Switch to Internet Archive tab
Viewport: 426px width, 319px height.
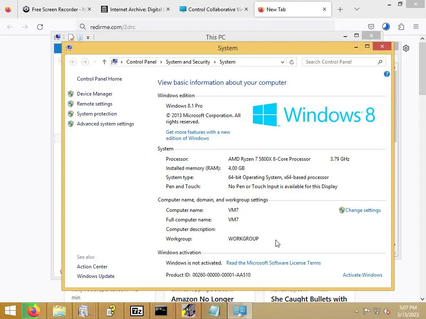tap(135, 10)
